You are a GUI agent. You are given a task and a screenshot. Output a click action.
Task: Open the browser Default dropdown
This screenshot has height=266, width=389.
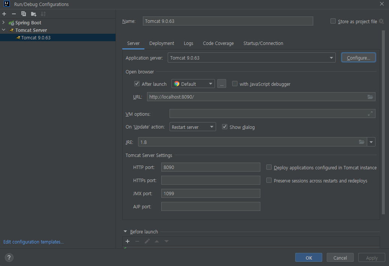click(210, 84)
